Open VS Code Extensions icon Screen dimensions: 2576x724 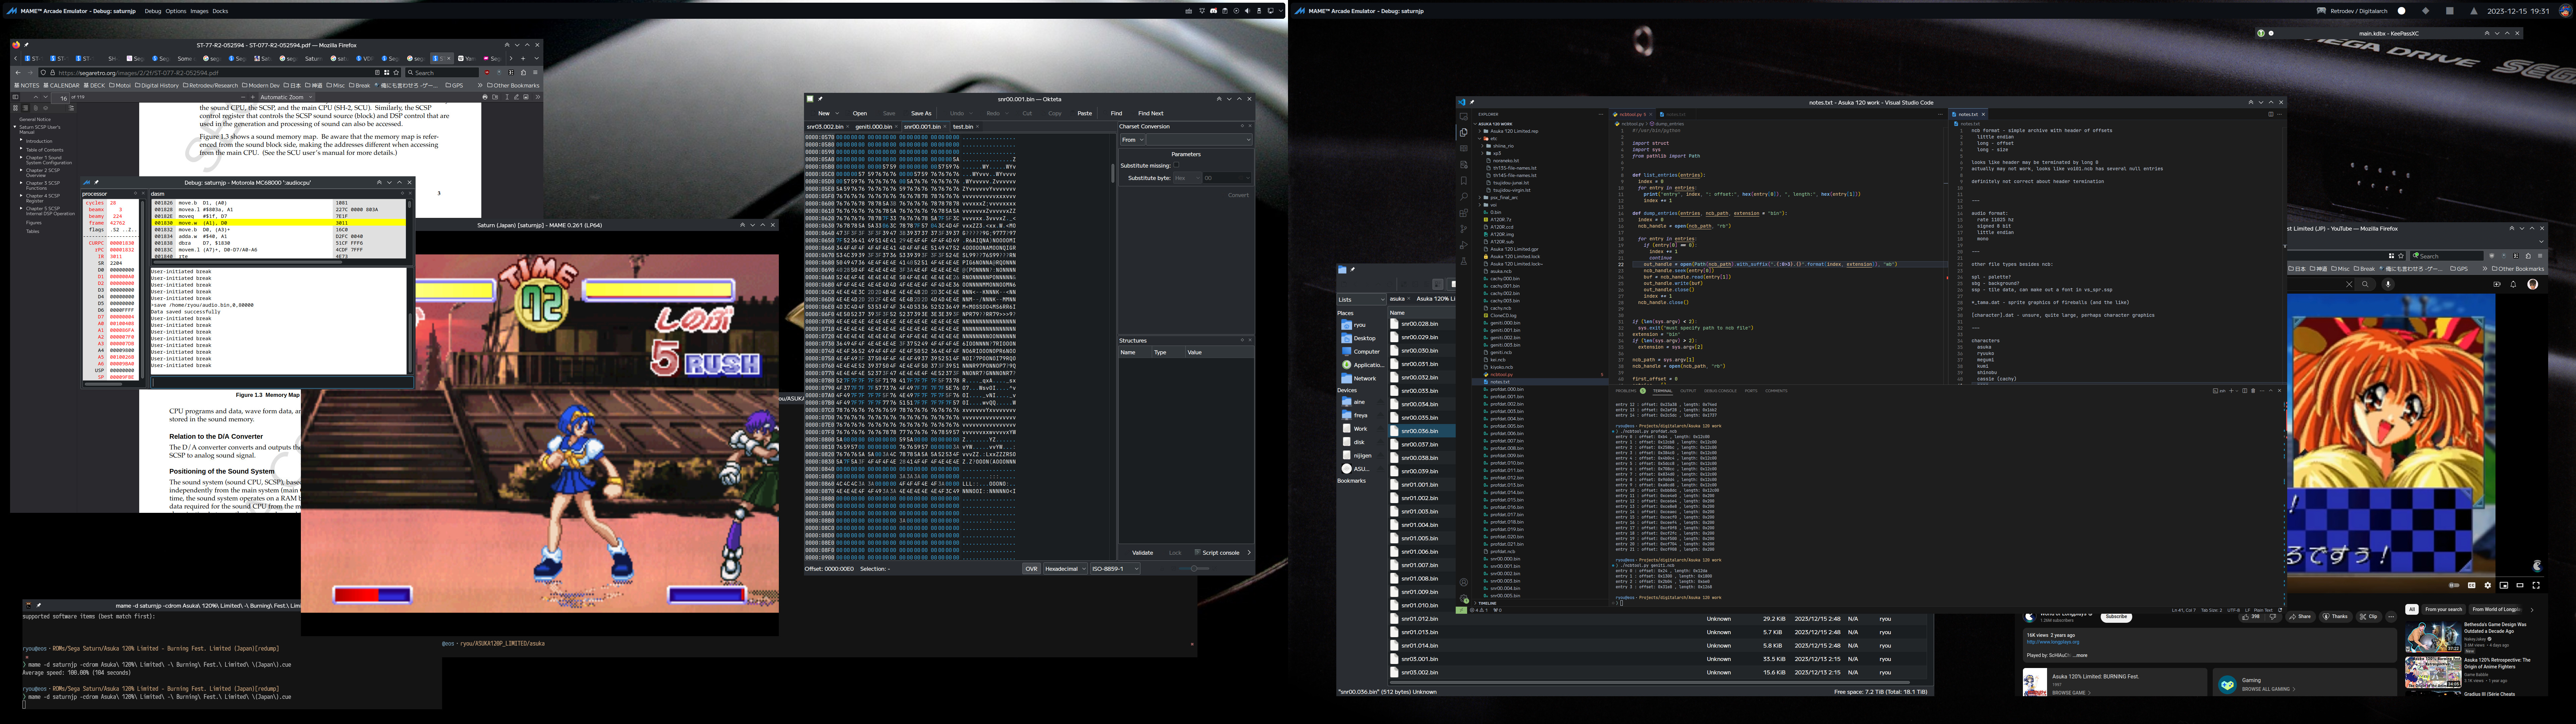(x=1464, y=213)
